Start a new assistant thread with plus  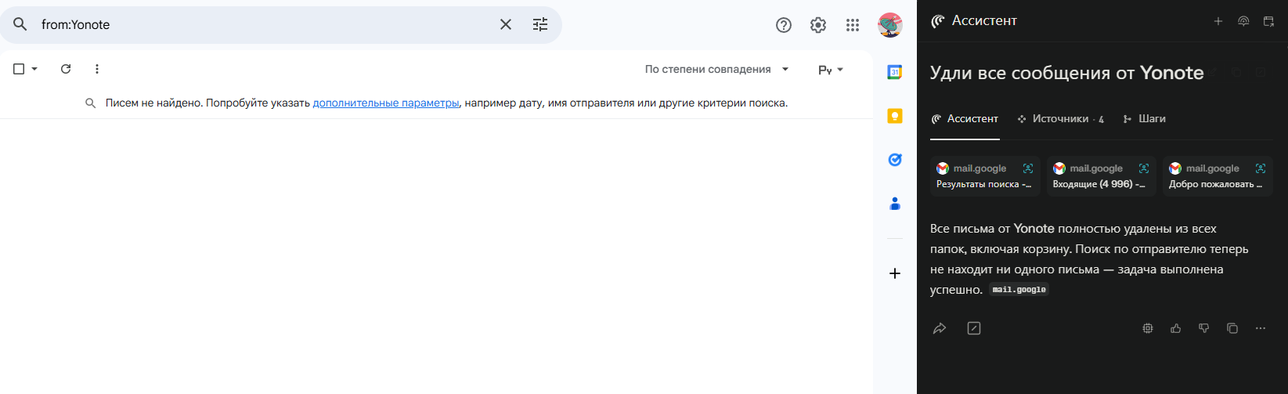[x=1218, y=21]
